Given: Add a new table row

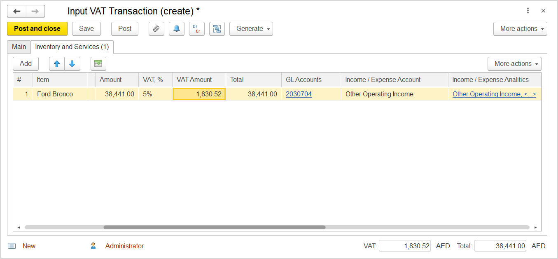Looking at the screenshot, I should (26, 64).
